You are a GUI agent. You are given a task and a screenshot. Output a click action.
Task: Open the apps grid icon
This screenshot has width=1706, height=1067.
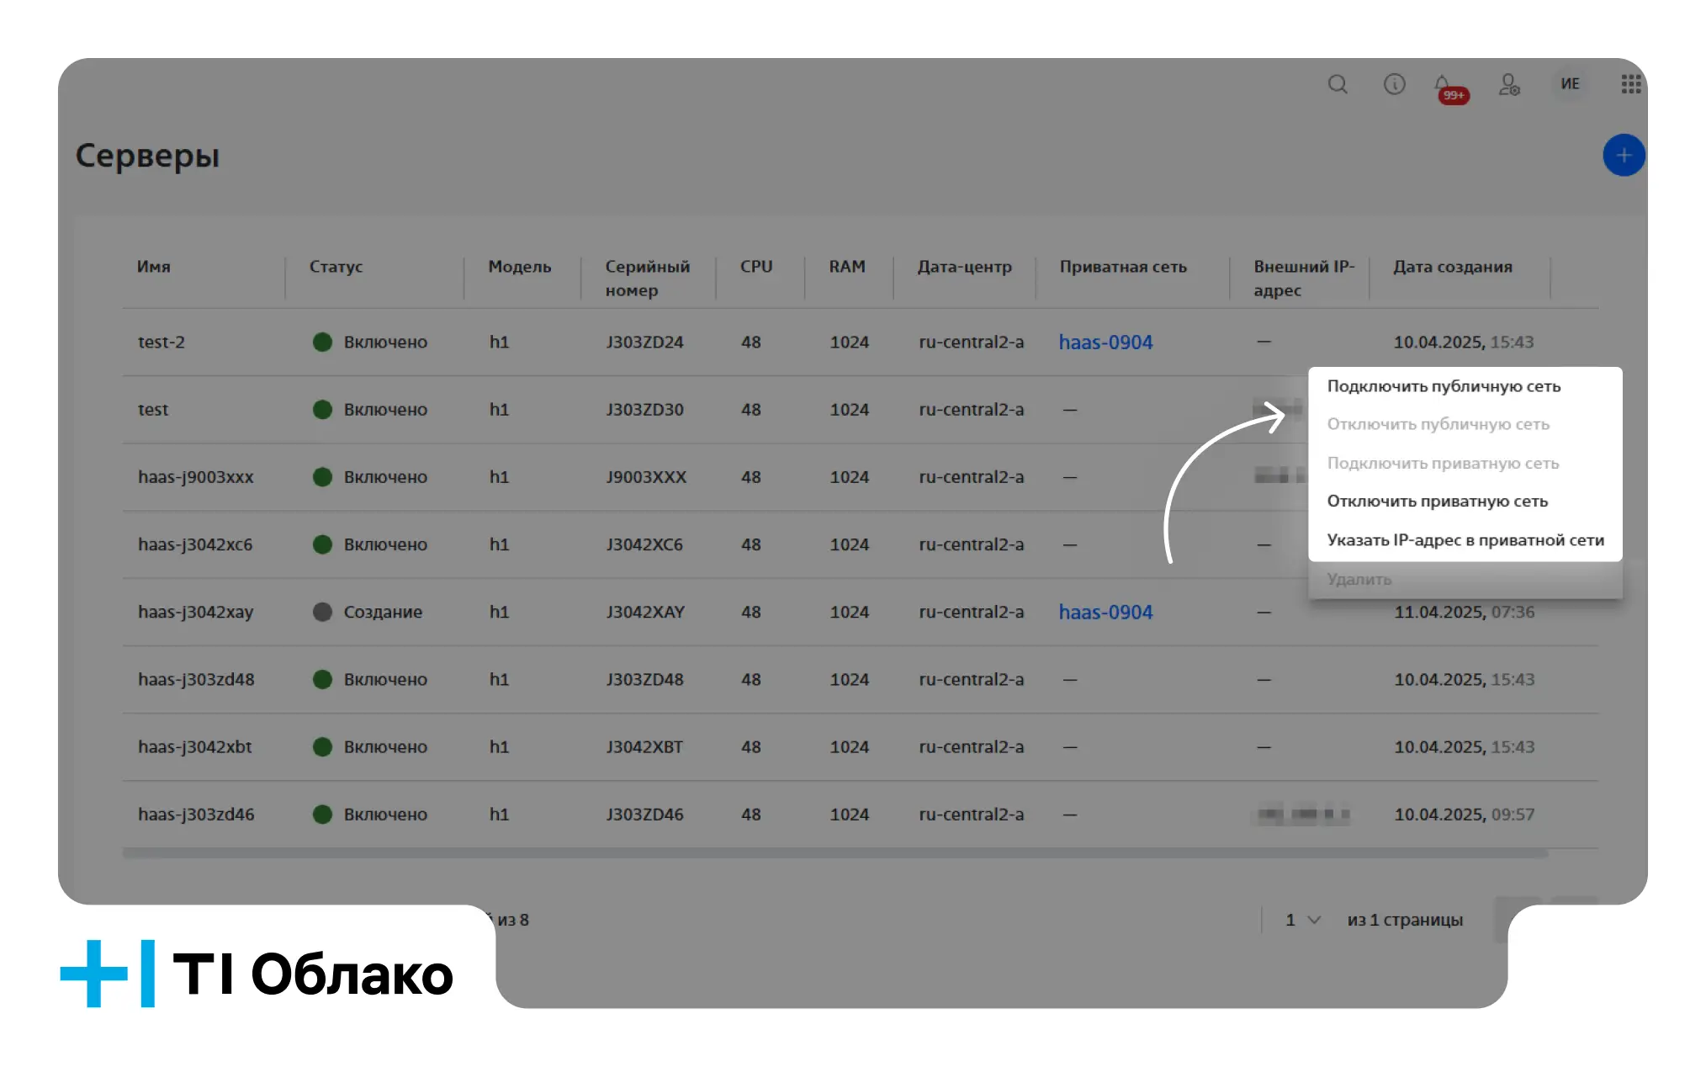point(1630,84)
